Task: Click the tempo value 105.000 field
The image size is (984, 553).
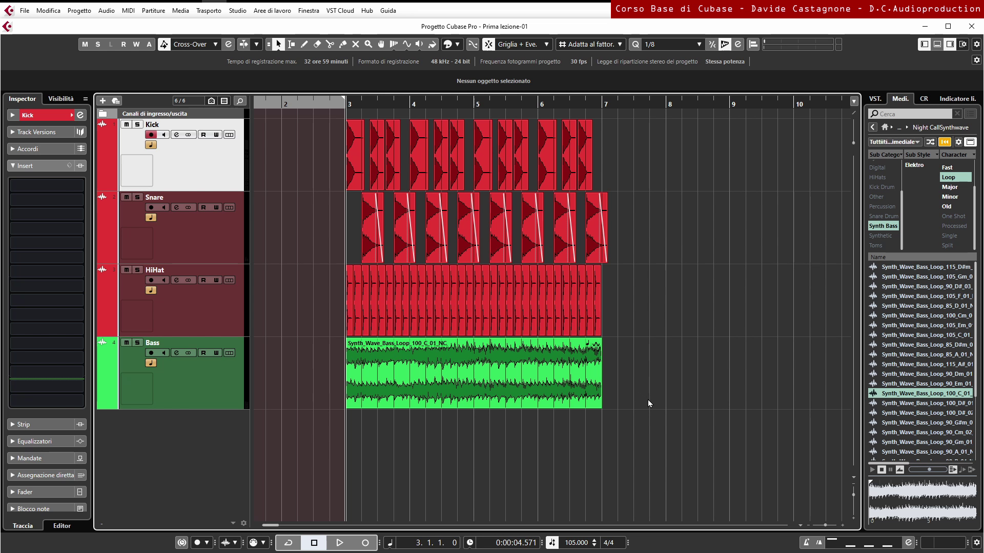Action: (x=576, y=543)
